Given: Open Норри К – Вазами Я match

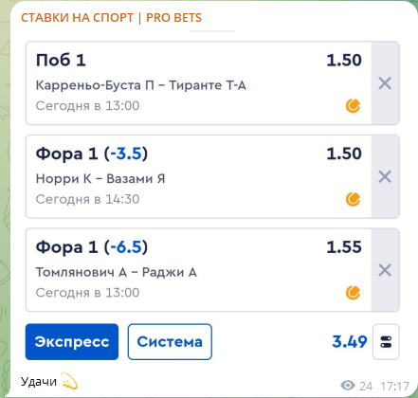Looking at the screenshot, I should (x=100, y=179).
